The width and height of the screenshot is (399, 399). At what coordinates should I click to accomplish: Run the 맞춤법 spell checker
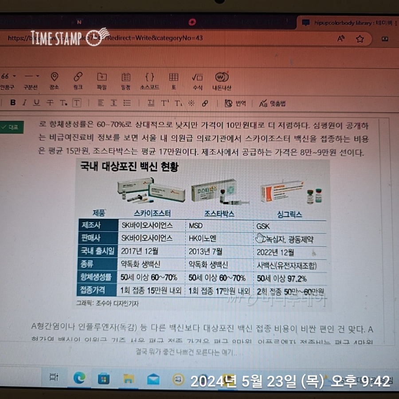(272, 104)
